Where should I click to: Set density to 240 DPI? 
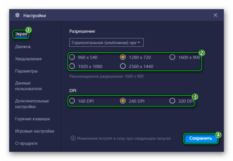(132, 101)
